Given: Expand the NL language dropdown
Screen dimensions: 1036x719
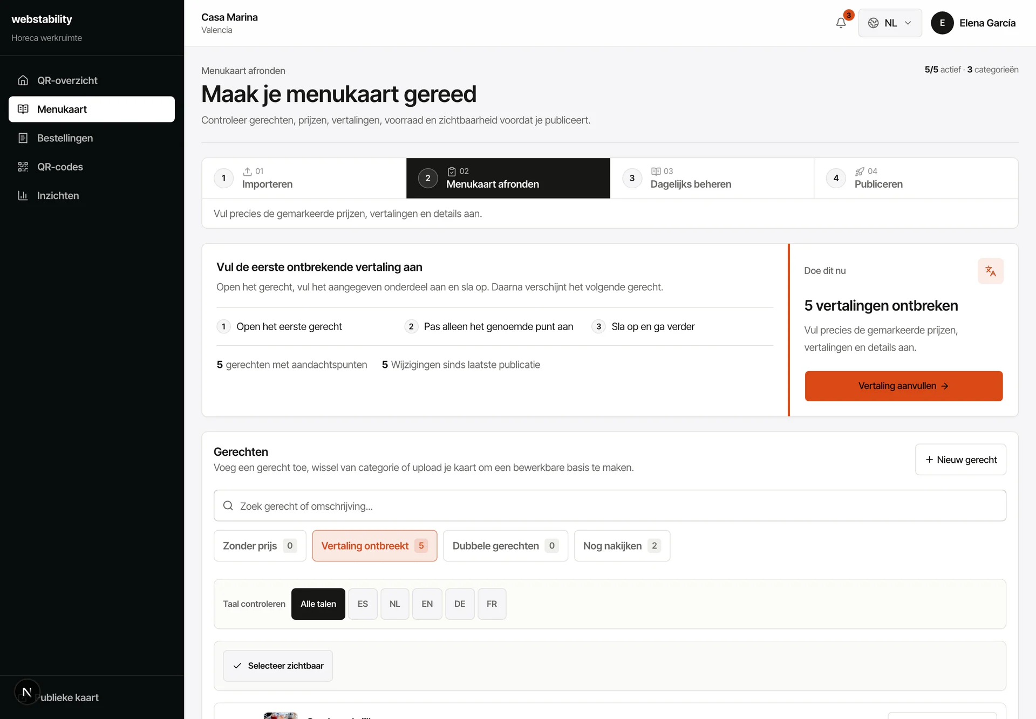Looking at the screenshot, I should coord(890,23).
